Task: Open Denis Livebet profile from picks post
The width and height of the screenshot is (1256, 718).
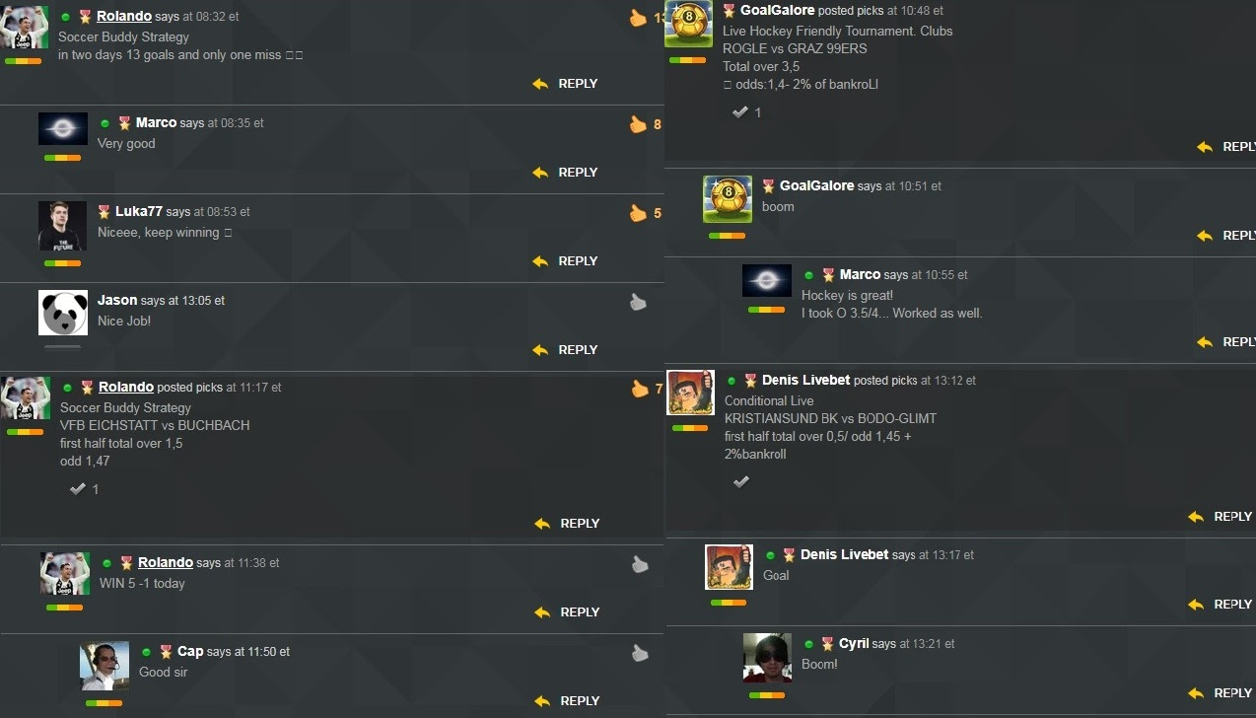Action: click(805, 380)
